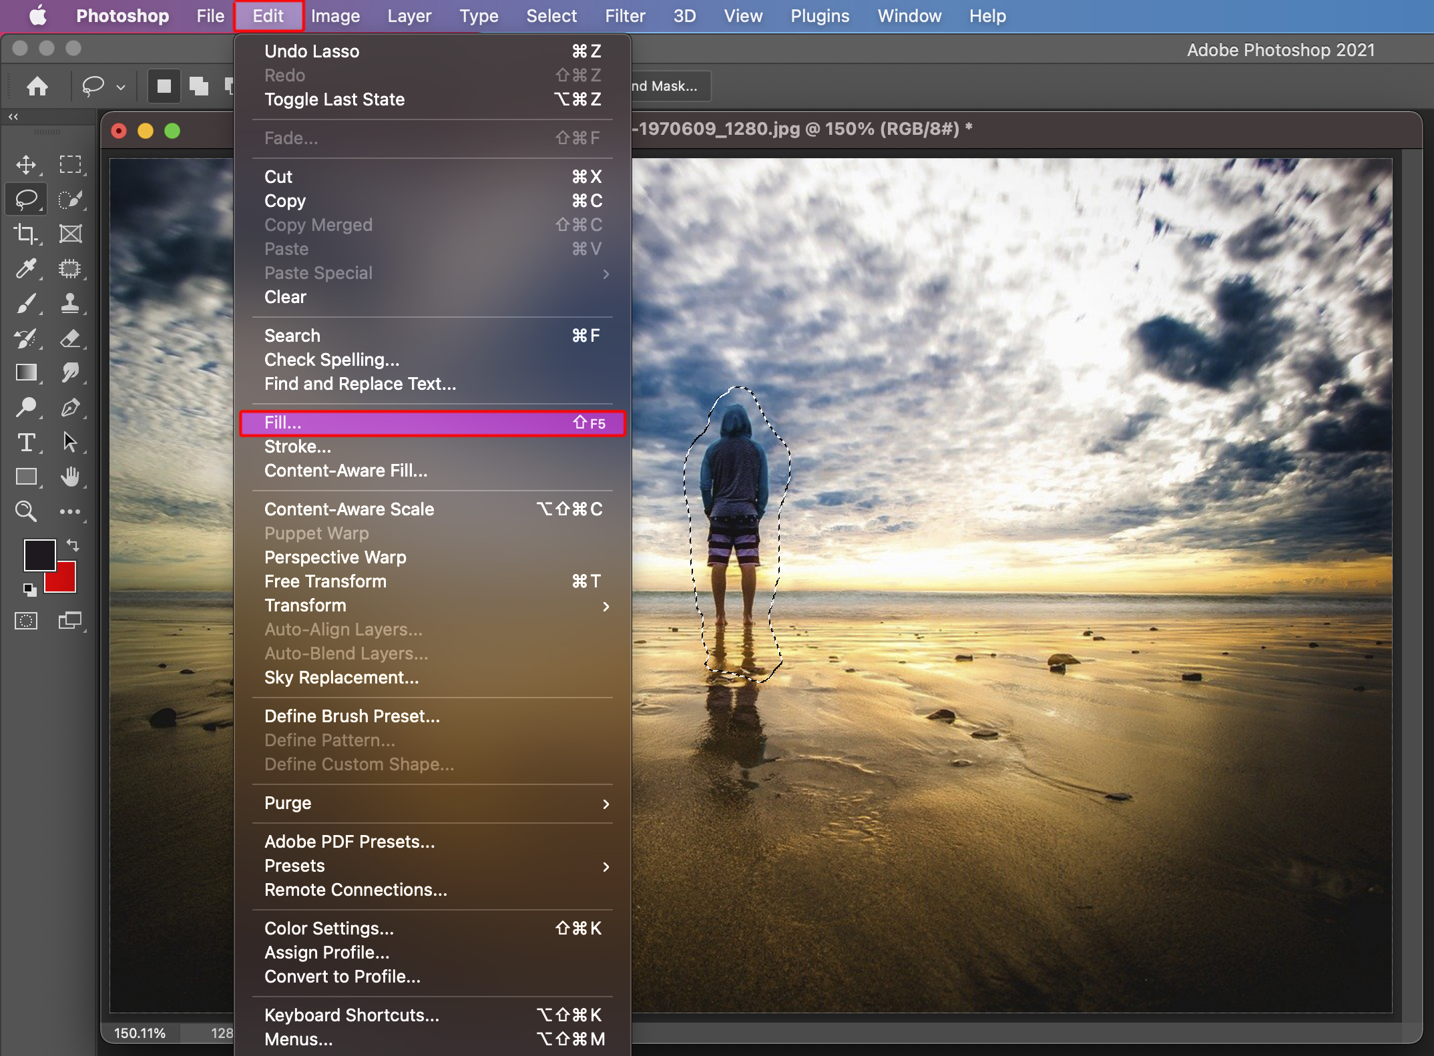
Task: Swap foreground and background colors
Action: 73,545
